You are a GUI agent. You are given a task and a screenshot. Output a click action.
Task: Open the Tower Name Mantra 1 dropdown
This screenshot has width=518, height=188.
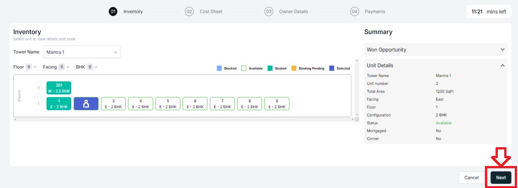(82, 52)
